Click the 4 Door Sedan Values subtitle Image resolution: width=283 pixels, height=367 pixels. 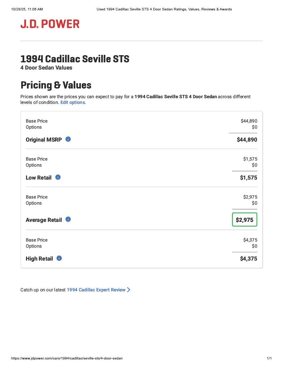pyautogui.click(x=46, y=68)
